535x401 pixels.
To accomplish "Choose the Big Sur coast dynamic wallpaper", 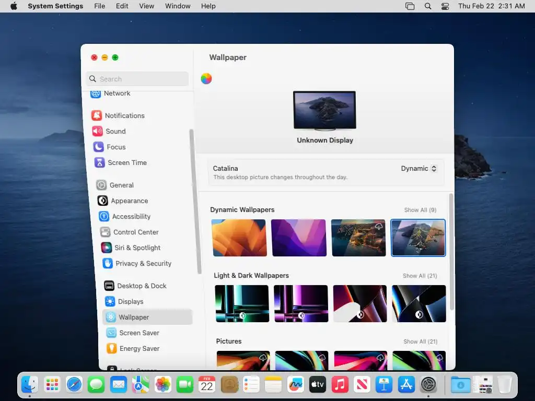I will point(358,238).
